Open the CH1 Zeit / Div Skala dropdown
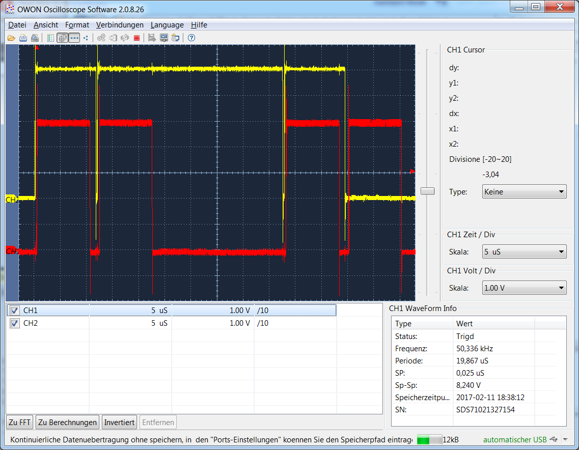This screenshot has width=579, height=450. 524,252
